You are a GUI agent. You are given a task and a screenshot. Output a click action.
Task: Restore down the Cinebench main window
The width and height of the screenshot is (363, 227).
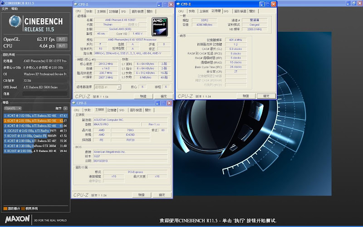[354, 3]
